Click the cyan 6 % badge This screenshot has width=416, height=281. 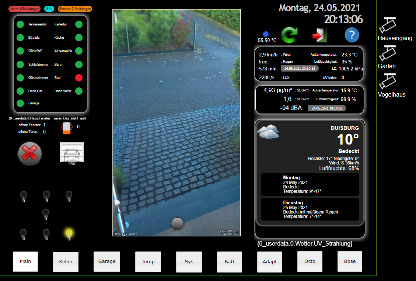coord(49,9)
